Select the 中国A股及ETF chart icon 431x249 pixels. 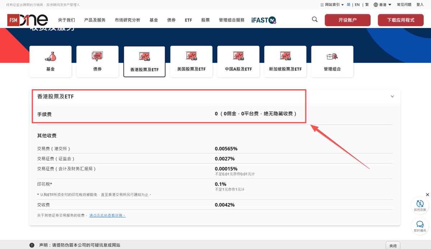click(x=238, y=56)
